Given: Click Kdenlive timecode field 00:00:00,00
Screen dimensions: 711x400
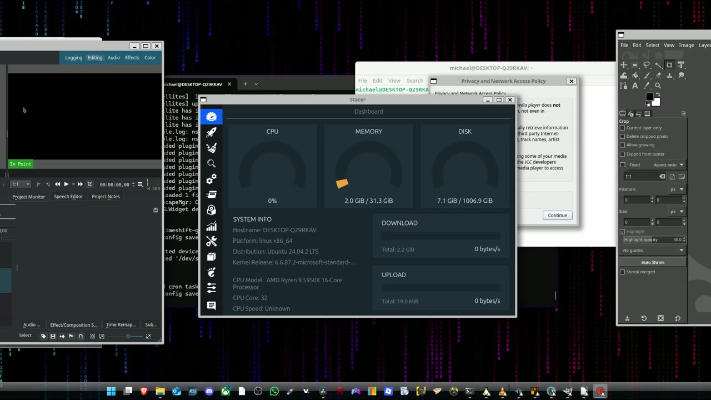Looking at the screenshot, I should 114,184.
